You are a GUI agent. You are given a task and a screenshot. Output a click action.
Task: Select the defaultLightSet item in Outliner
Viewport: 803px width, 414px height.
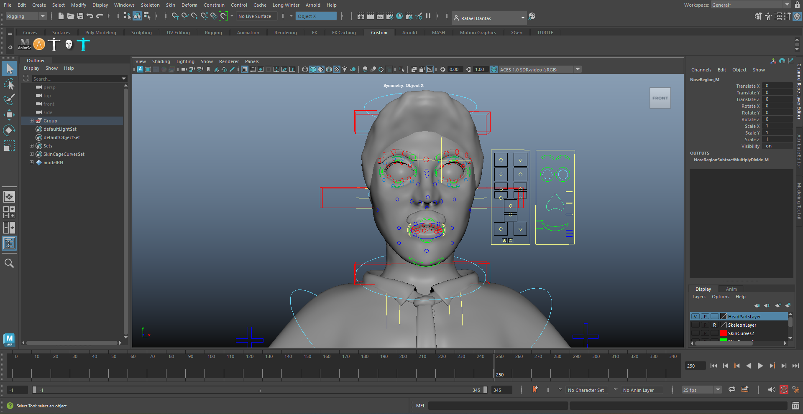click(60, 129)
